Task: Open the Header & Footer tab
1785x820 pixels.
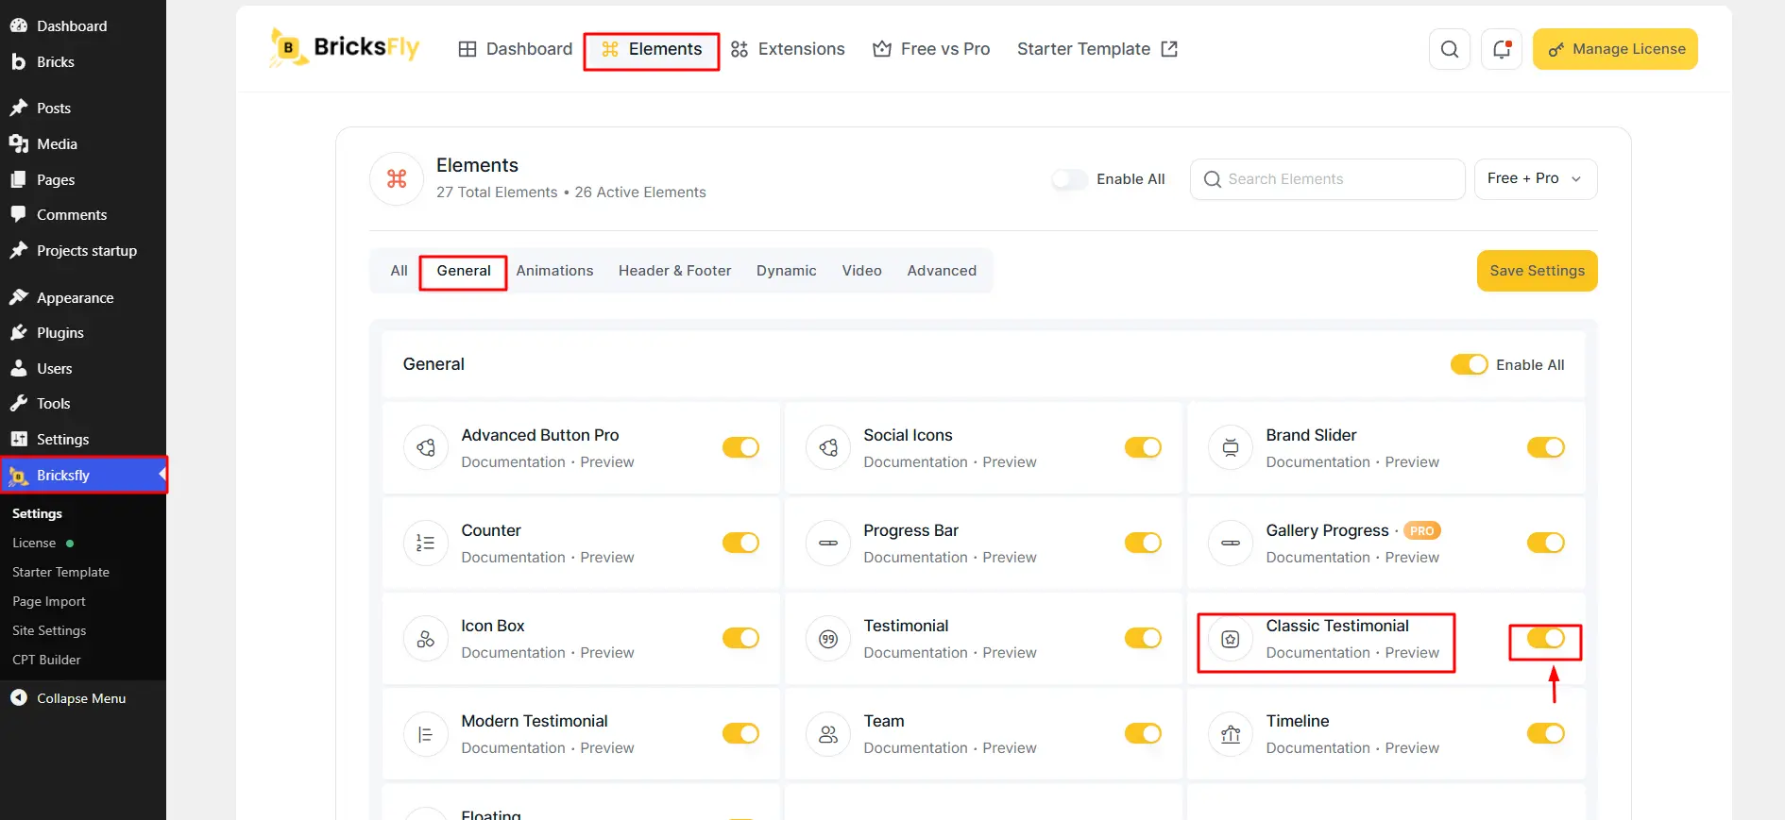Action: (x=675, y=271)
